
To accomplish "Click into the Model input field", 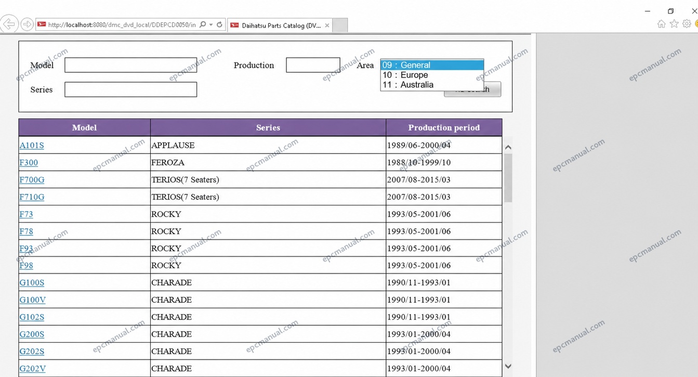I will (130, 65).
